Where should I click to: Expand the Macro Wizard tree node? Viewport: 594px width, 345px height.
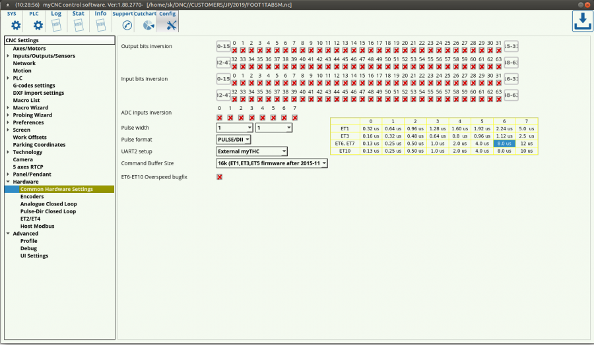8,108
